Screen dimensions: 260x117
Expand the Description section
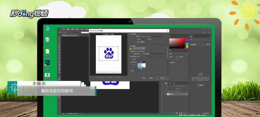click(130, 70)
